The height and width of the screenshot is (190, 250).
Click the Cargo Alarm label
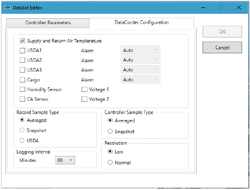[x=87, y=80]
